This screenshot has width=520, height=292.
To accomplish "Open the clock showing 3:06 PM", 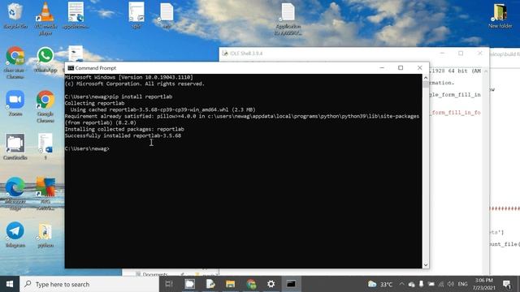I will tap(483, 284).
